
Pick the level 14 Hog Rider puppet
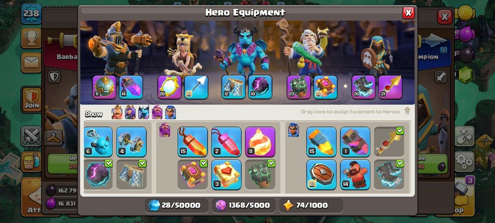355,175
